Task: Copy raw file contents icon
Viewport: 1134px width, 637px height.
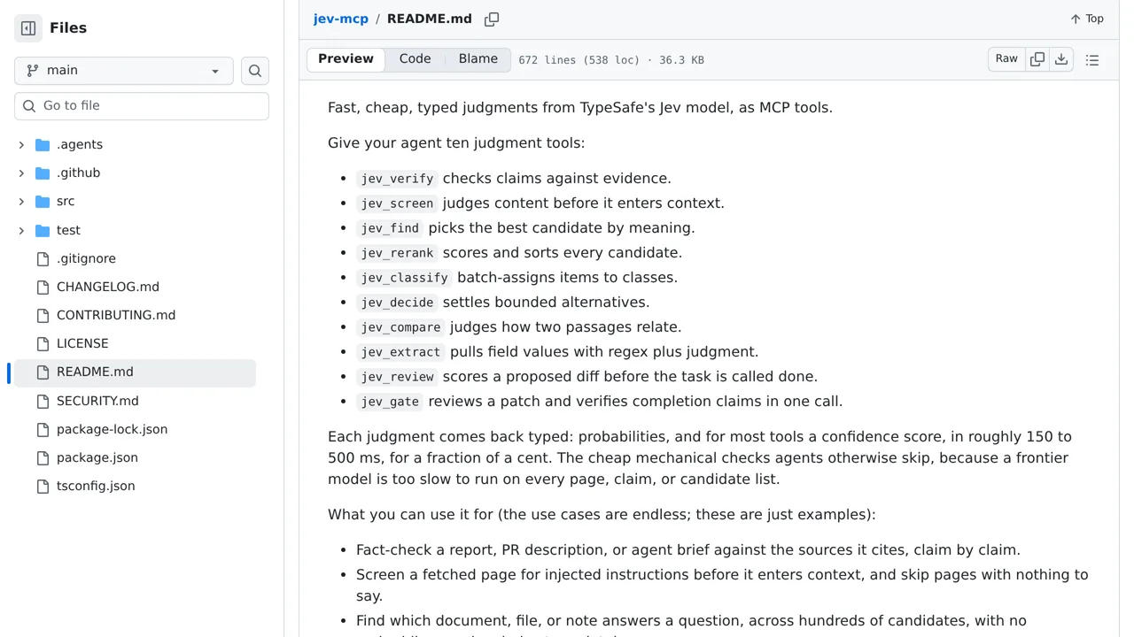Action: point(1037,59)
